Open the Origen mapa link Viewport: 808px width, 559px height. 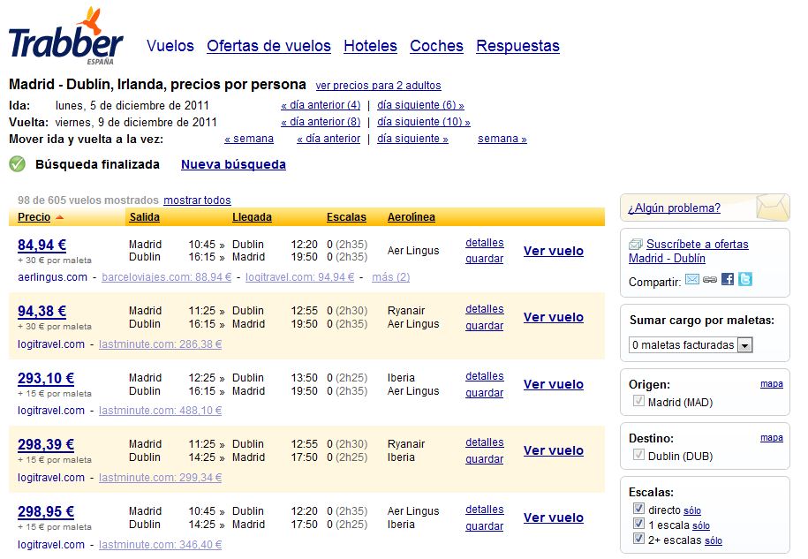tap(772, 384)
